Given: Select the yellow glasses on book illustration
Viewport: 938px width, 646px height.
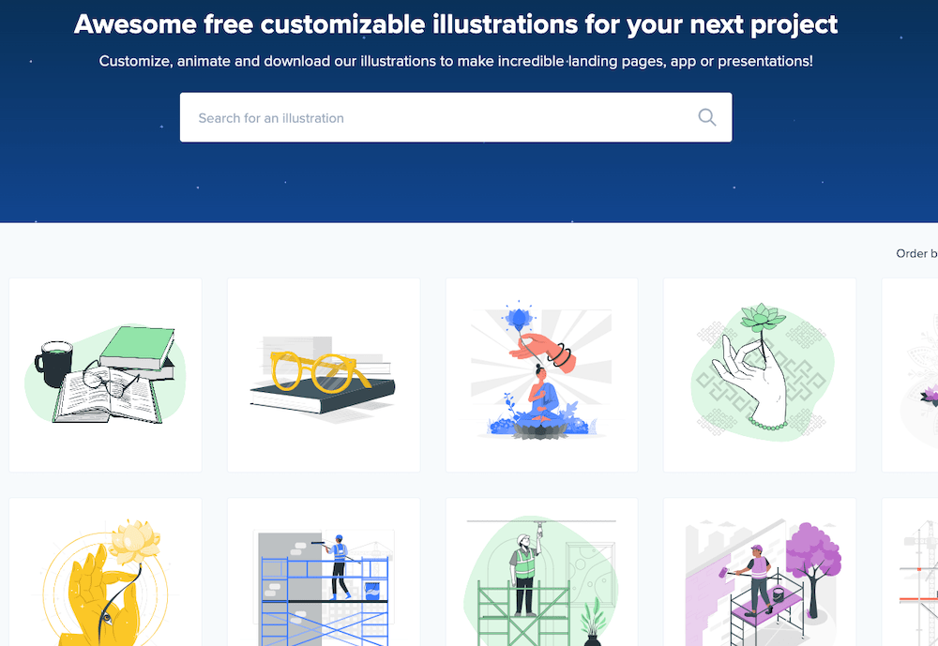Looking at the screenshot, I should [324, 375].
